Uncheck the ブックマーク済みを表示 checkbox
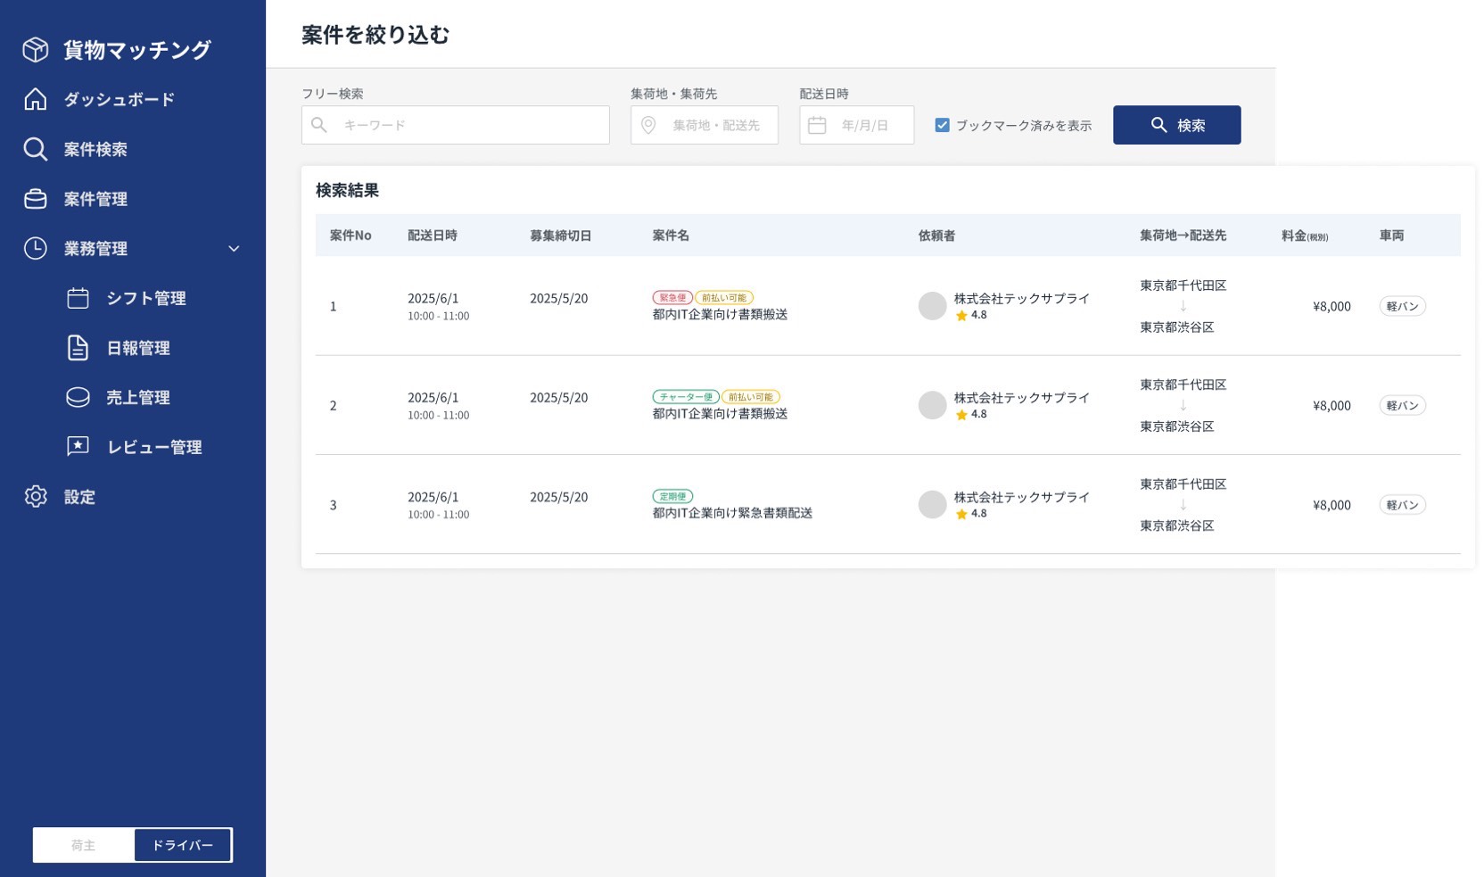Viewport: 1484px width, 877px height. 943,125
